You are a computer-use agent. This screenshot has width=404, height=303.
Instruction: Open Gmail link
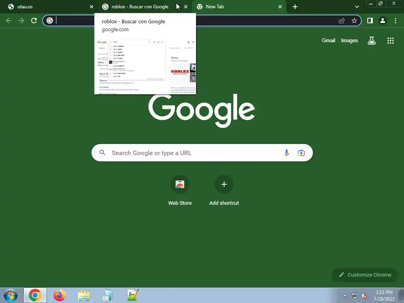[x=329, y=41]
